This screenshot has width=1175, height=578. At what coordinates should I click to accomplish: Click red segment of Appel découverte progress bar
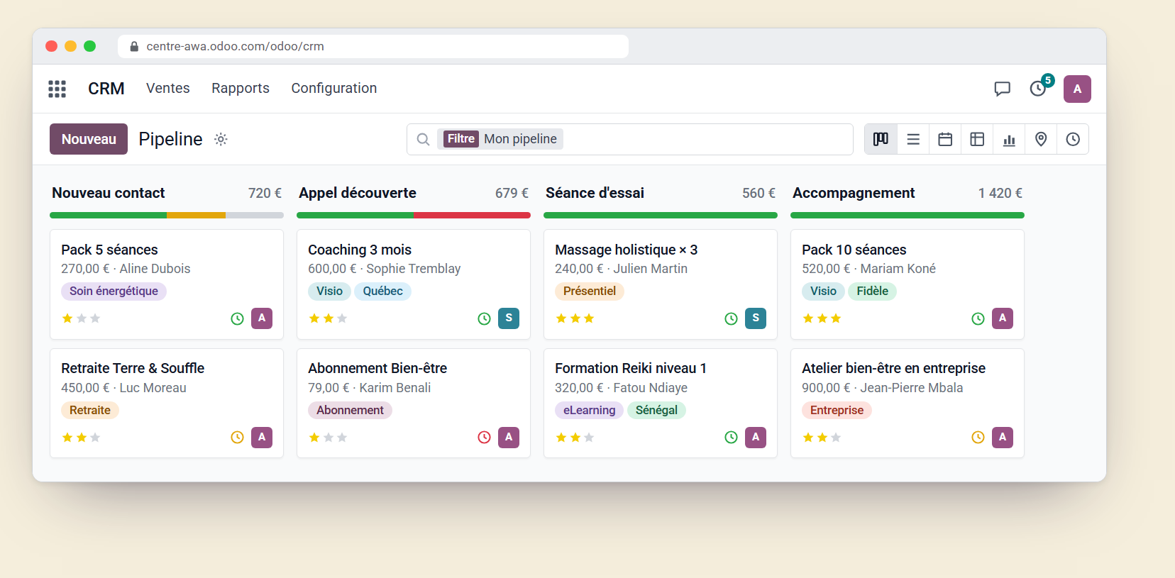472,215
